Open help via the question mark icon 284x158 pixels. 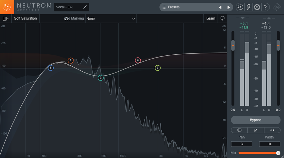266,7
